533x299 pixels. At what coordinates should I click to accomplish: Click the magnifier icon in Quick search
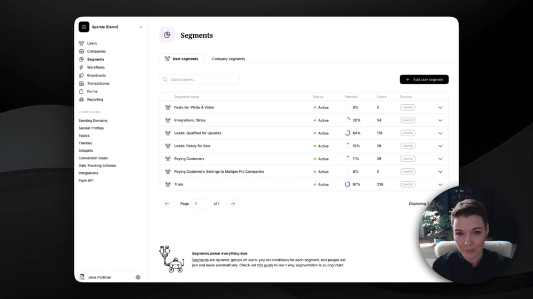(x=165, y=79)
